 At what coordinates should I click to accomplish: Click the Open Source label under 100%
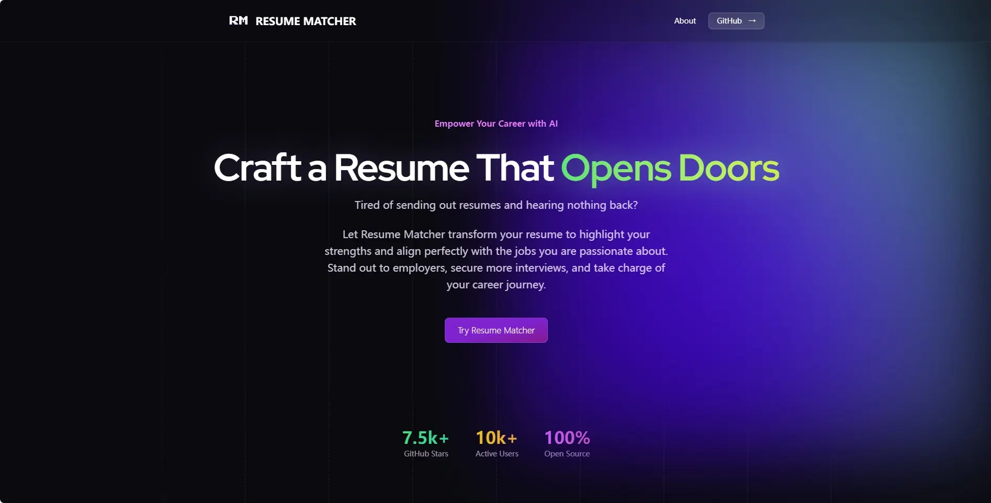(x=567, y=454)
